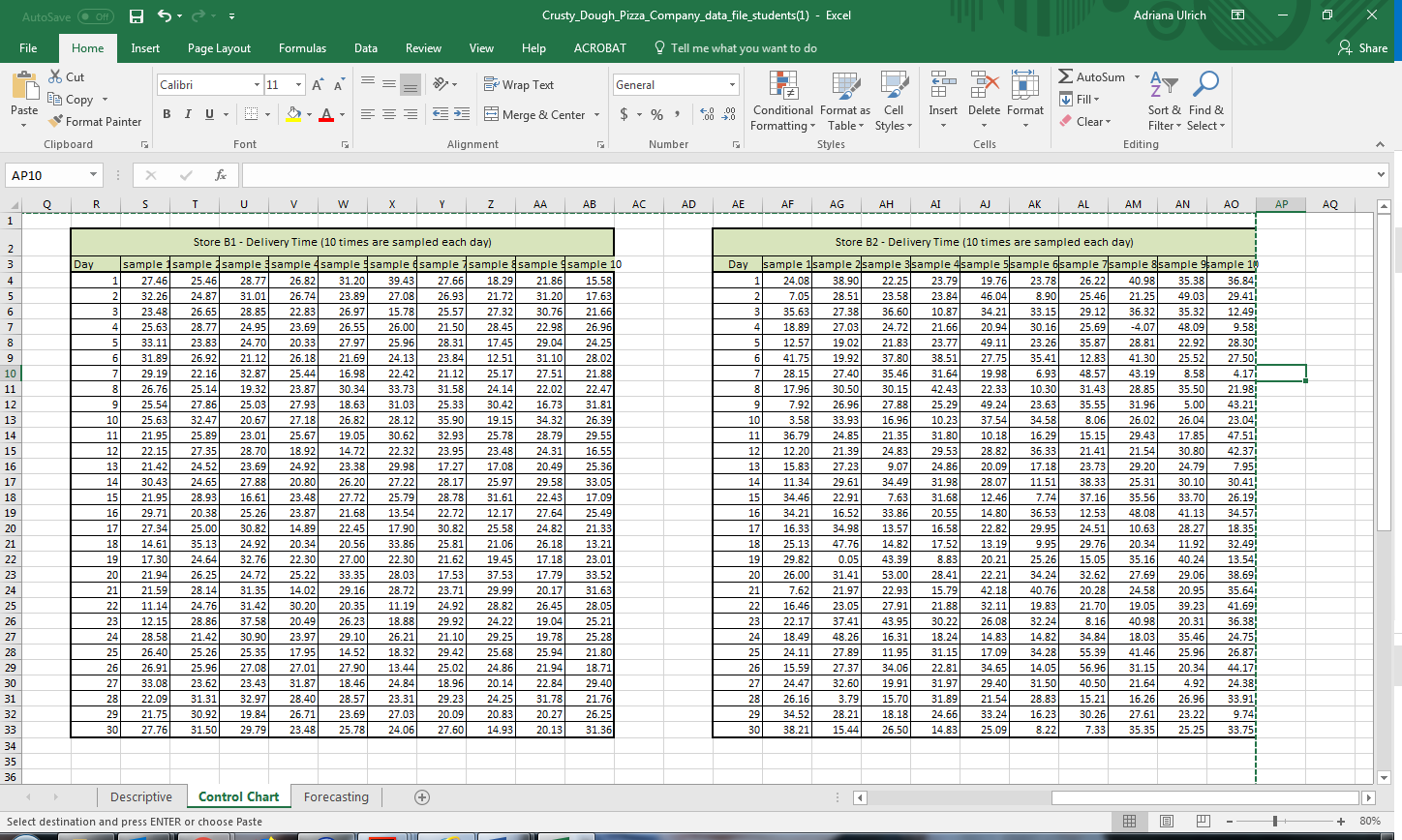
Task: Toggle Middle Align vertical alignment
Action: point(389,84)
